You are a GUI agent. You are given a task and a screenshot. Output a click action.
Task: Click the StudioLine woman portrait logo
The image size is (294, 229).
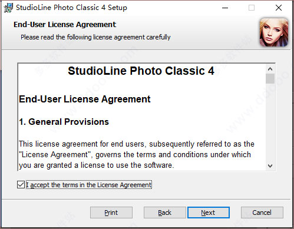274,32
